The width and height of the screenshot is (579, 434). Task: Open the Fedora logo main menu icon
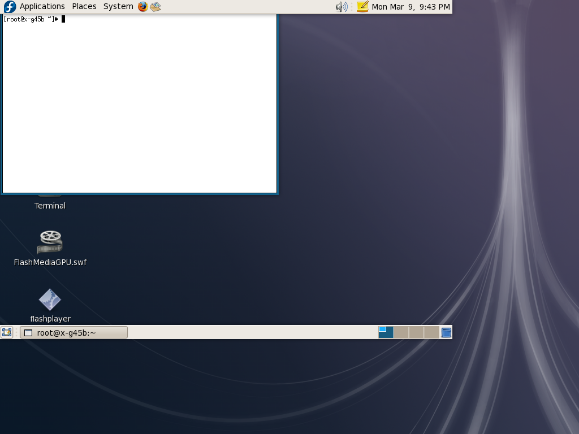(x=10, y=7)
